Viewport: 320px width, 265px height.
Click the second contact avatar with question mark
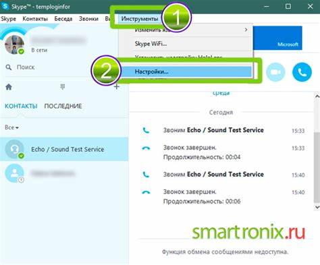(14, 173)
